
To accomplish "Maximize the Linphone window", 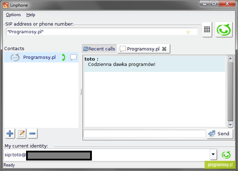I will pyautogui.click(x=214, y=4).
